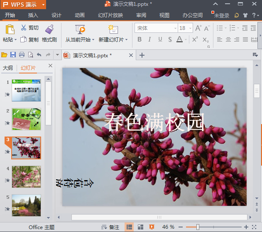Image resolution: width=262 pixels, height=232 pixels.
Task: Click the Print icon in quick access bar
Action: 22,55
